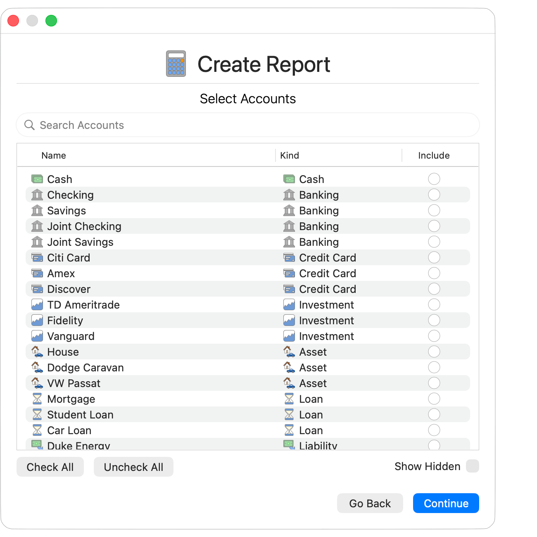Click the asset icon next to Dodge Caravan

click(37, 367)
